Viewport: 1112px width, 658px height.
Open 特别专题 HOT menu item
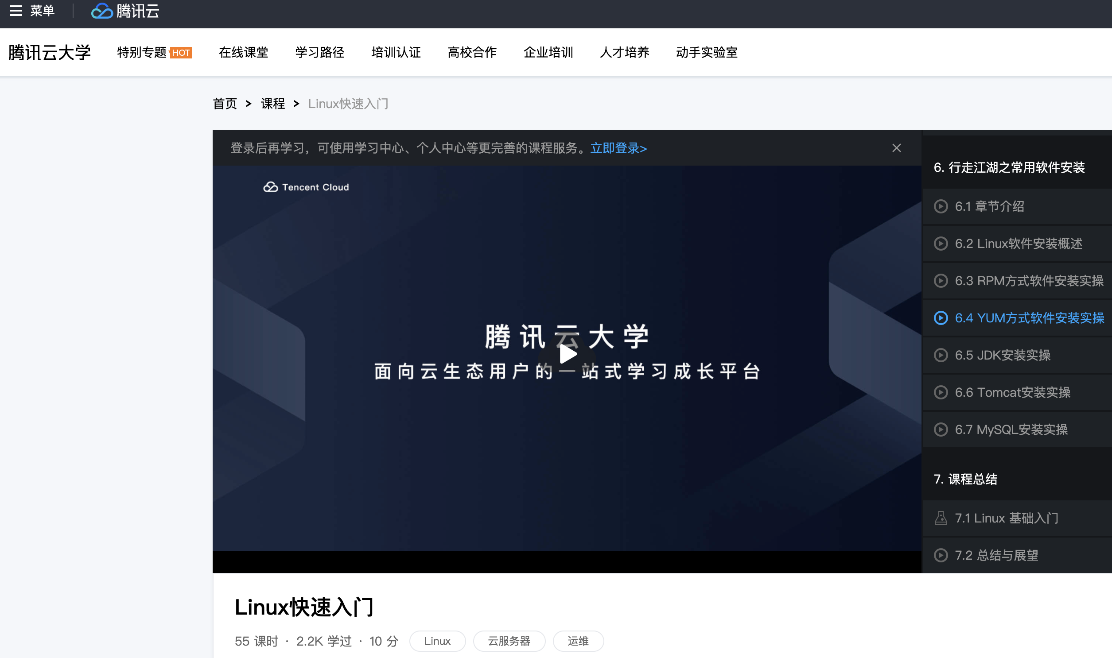154,52
